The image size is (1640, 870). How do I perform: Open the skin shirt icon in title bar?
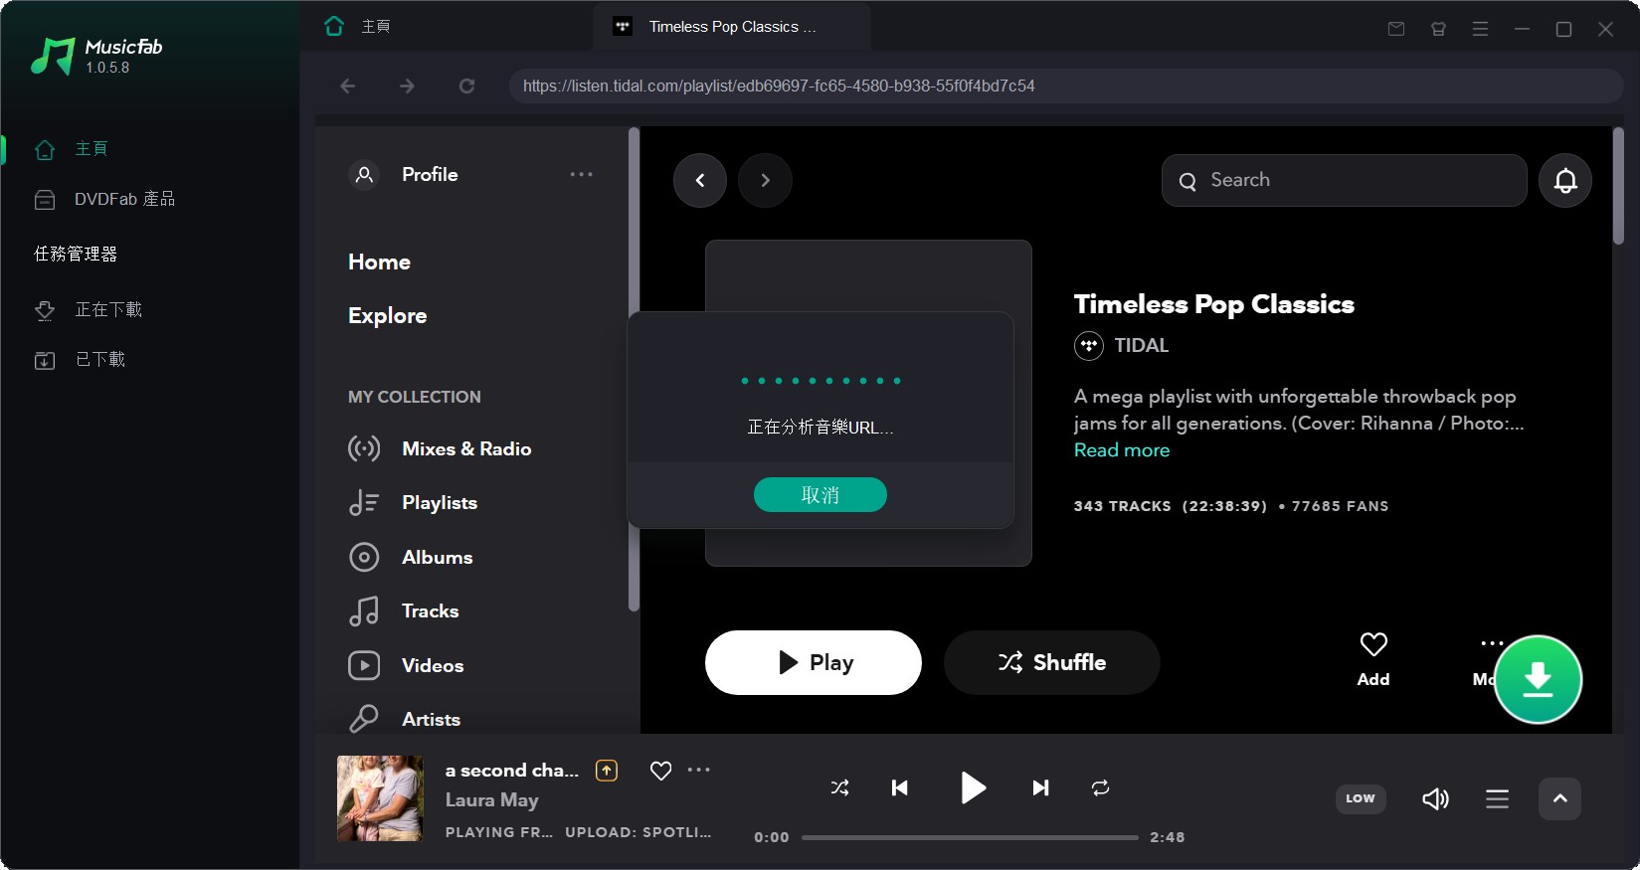tap(1438, 29)
